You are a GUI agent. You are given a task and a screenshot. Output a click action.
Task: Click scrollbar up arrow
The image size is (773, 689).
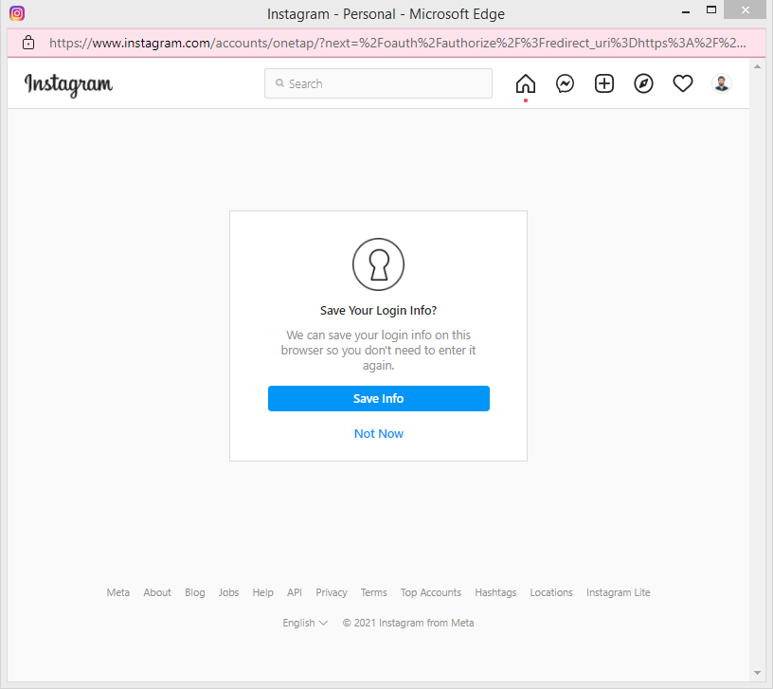(757, 66)
